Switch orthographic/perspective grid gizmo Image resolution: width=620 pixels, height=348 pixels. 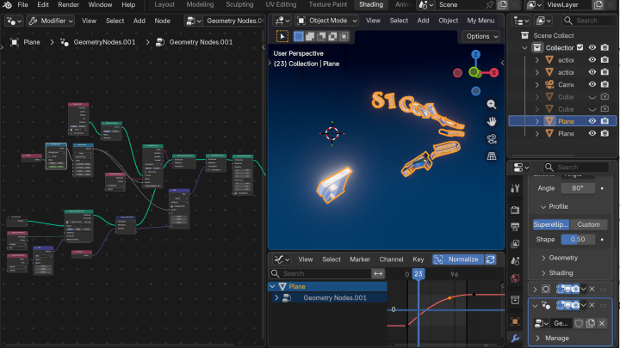pyautogui.click(x=492, y=156)
